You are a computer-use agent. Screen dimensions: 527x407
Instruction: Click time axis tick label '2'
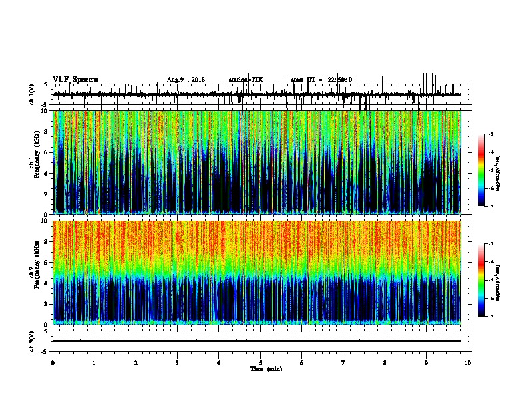(x=136, y=363)
